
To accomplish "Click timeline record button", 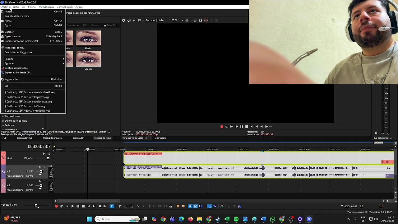I will click(56, 206).
